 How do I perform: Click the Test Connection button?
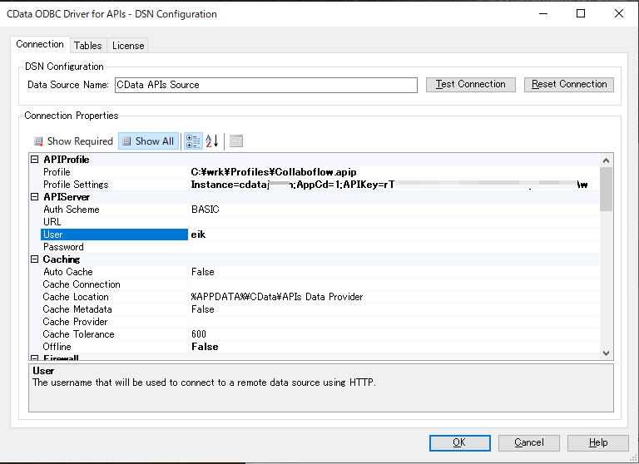(x=471, y=84)
